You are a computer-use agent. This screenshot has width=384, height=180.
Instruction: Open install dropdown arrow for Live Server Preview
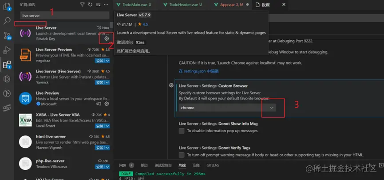[107, 61]
